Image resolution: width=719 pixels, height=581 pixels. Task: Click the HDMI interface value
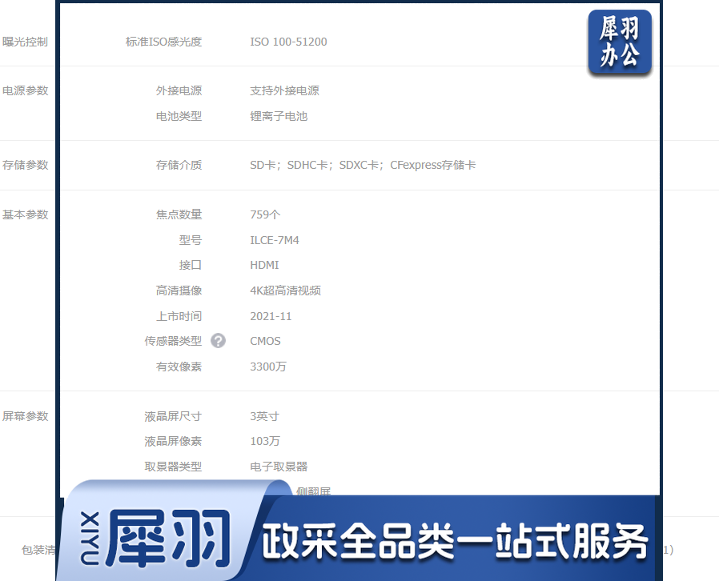(x=264, y=265)
